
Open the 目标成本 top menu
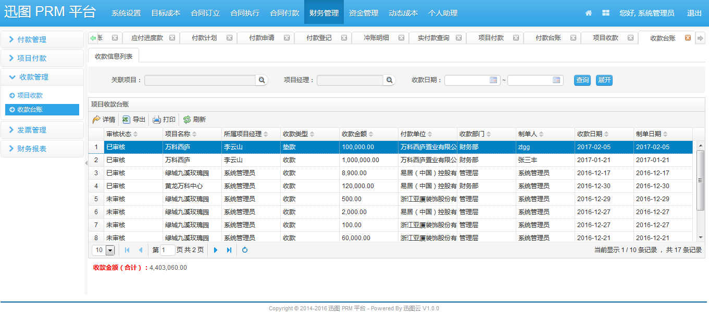pos(166,13)
